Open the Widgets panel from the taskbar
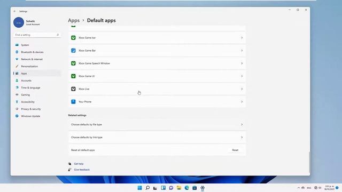This screenshot has width=342, height=192. (163, 188)
